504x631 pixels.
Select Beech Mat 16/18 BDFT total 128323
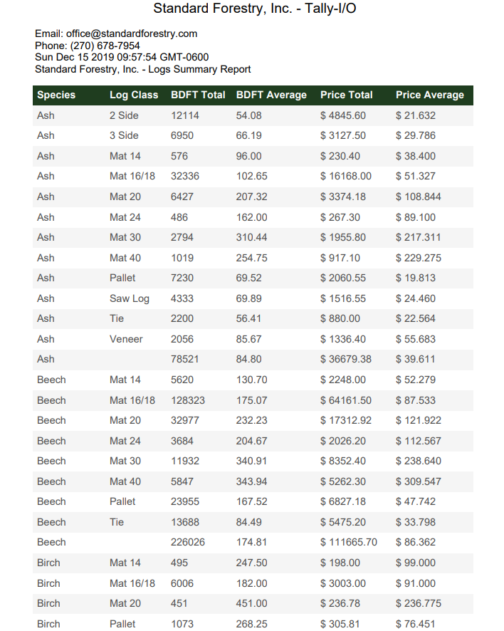tap(188, 400)
